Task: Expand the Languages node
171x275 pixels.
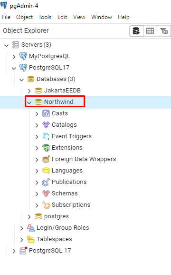Action: pos(37,171)
